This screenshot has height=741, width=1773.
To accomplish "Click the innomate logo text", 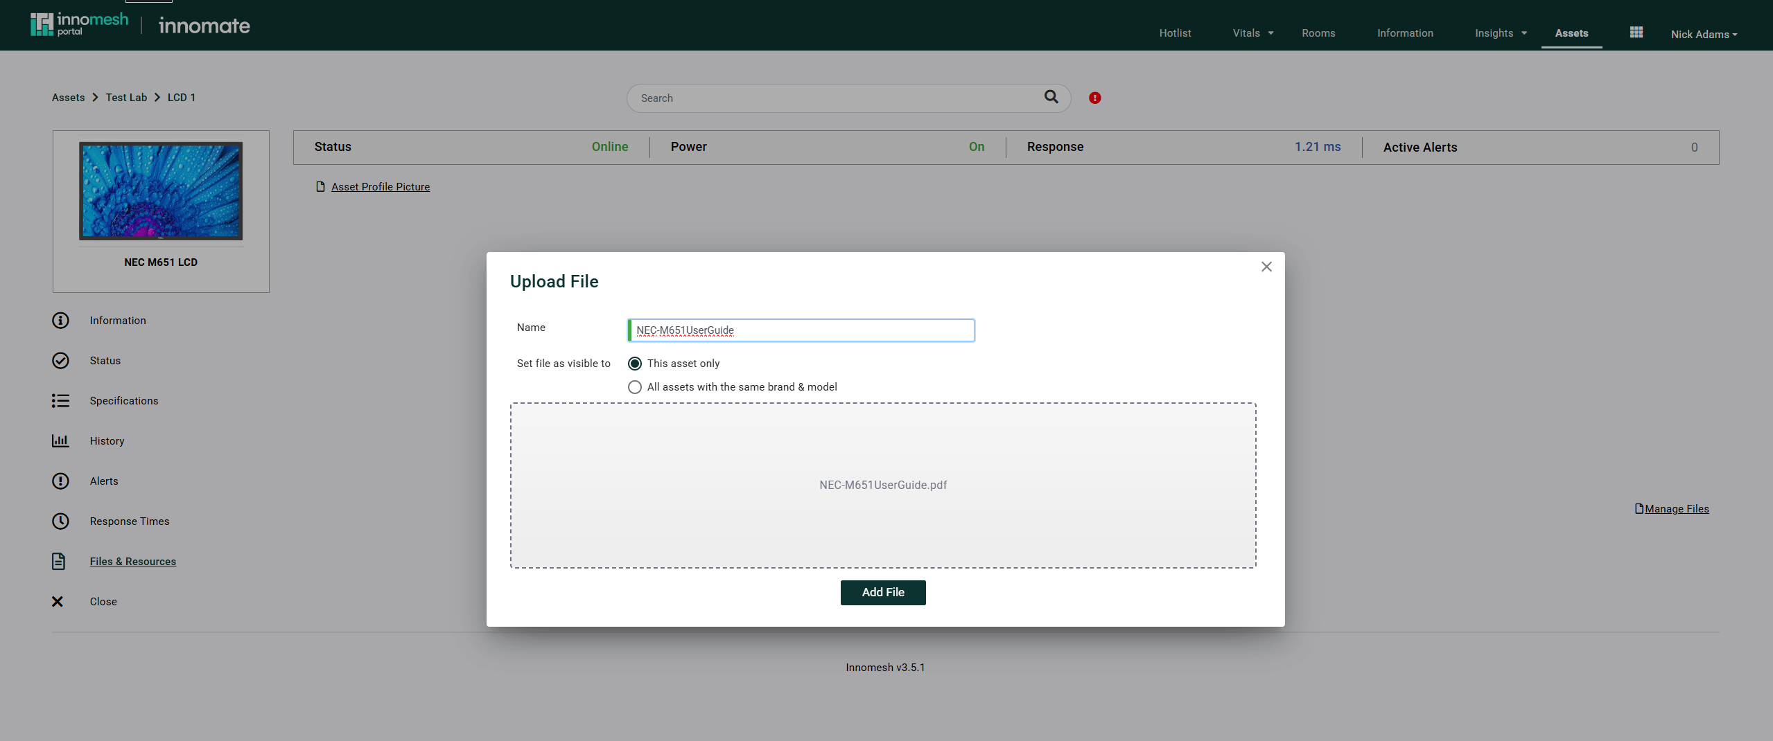I will click(204, 26).
